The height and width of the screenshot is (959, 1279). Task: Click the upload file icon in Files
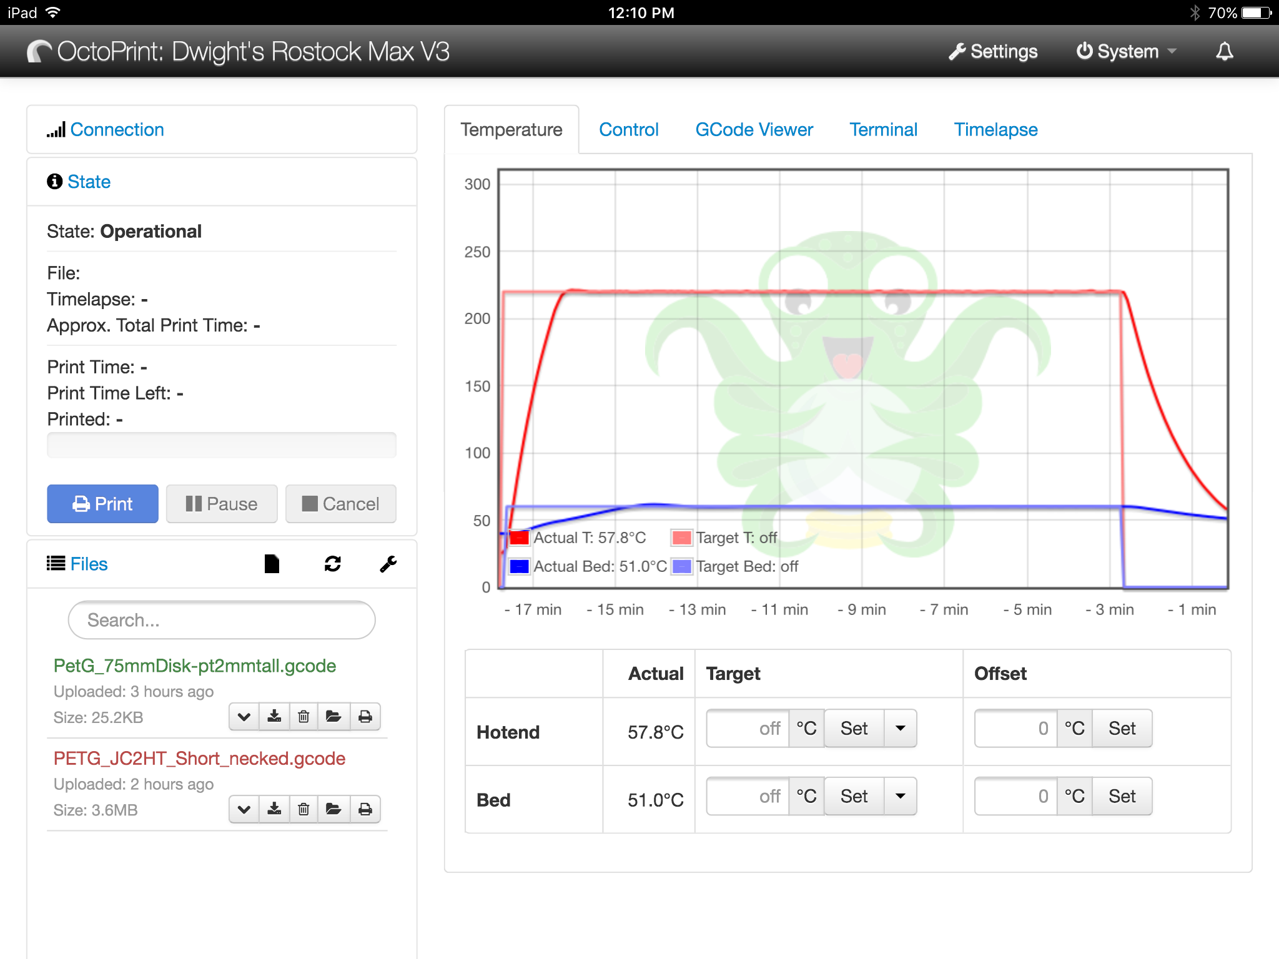click(x=272, y=564)
